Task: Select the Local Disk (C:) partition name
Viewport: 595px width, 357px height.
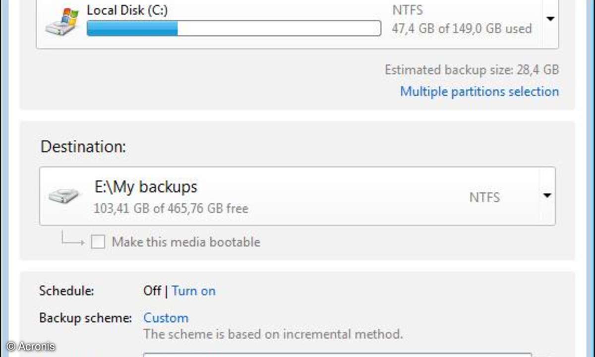Action: [127, 10]
